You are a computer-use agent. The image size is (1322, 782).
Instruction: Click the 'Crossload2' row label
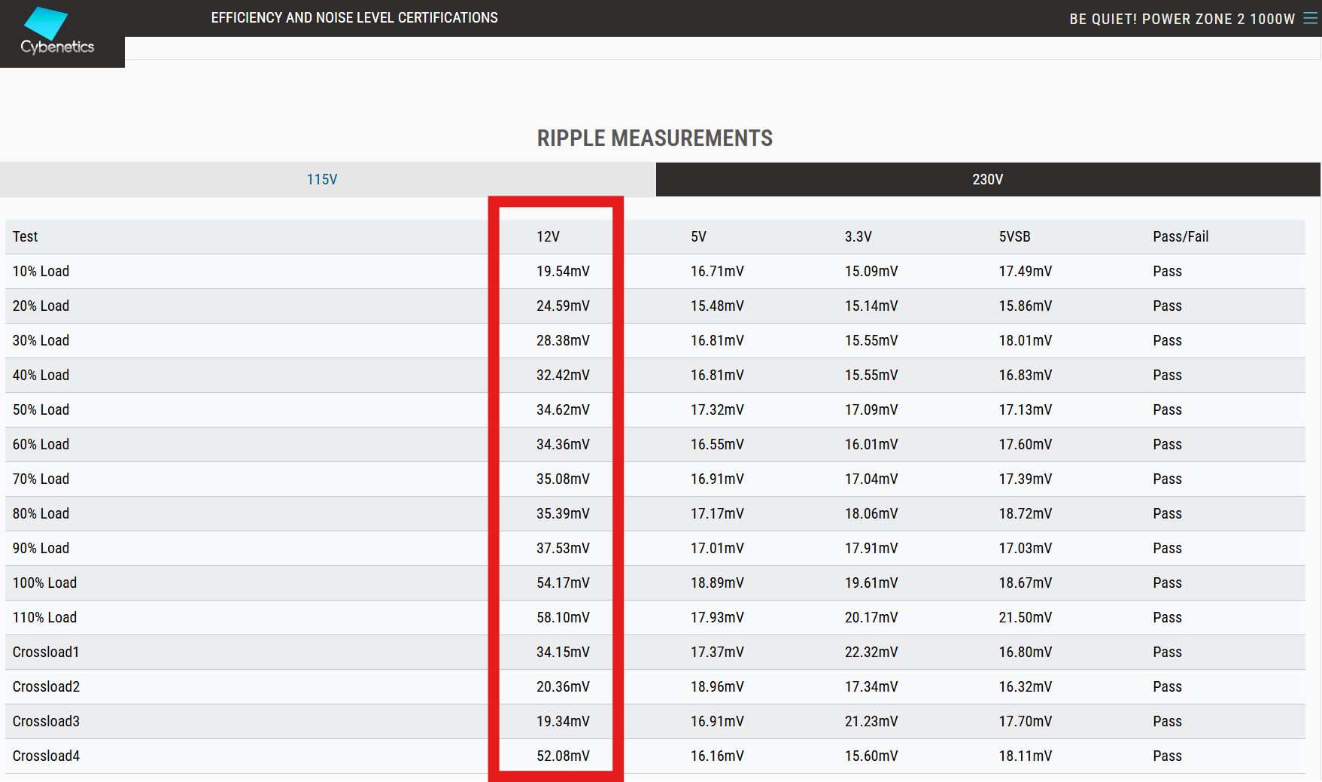(x=46, y=686)
